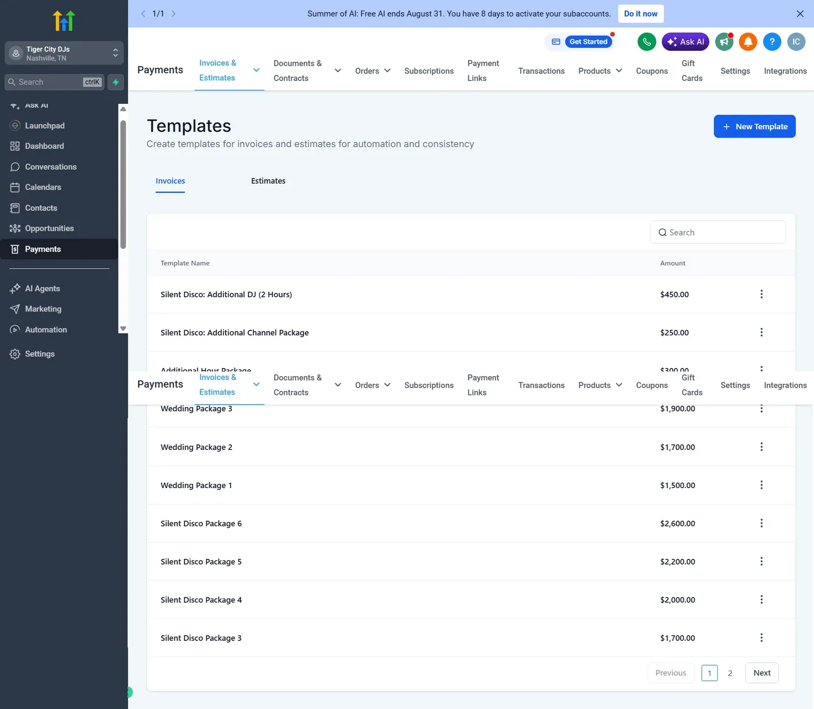Click the sidebar scroll down arrow
Screen dimensions: 814x709
123,329
